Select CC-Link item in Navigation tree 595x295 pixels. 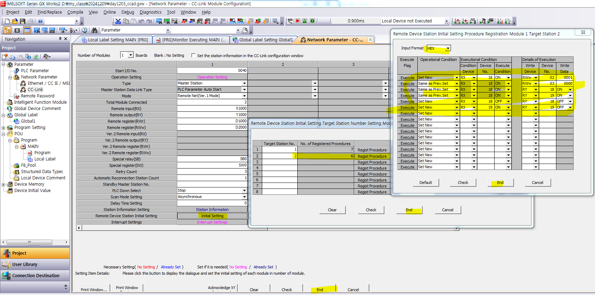click(35, 90)
